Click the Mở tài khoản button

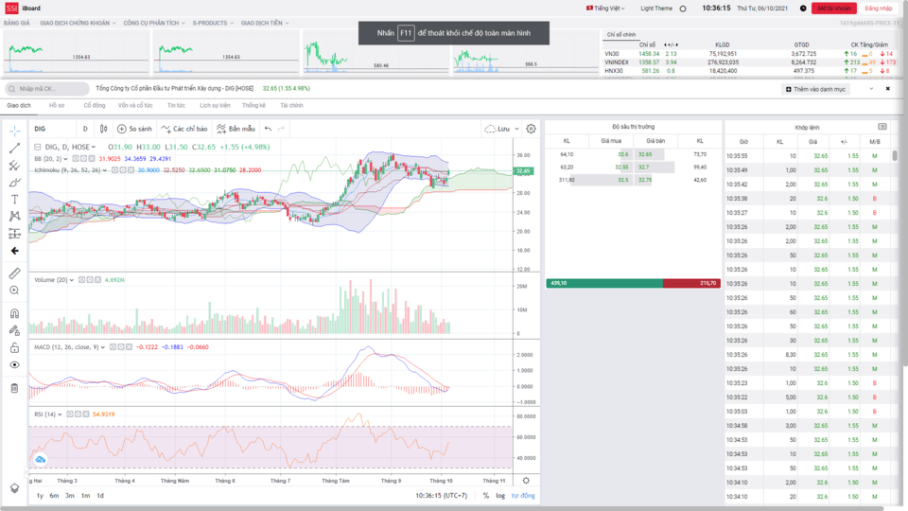(829, 8)
